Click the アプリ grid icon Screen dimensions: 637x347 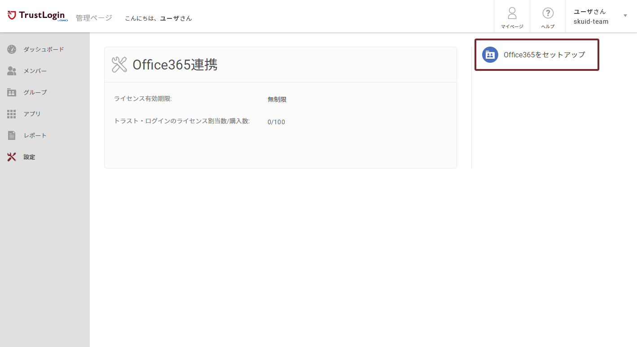(x=11, y=113)
